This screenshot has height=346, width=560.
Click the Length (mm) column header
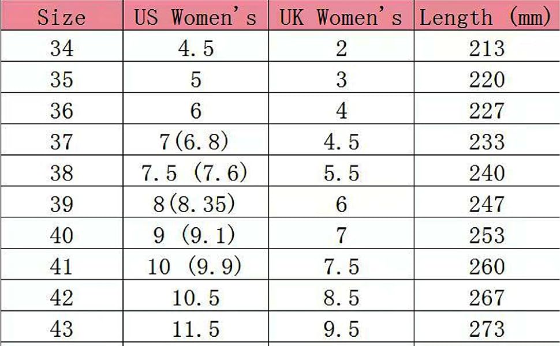[487, 16]
